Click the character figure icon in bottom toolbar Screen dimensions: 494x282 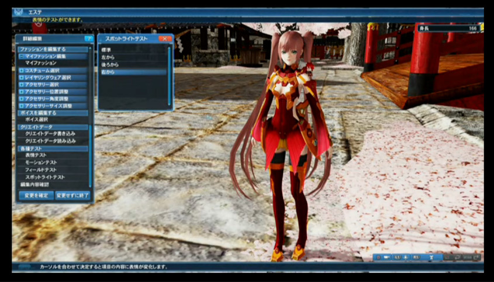click(x=431, y=257)
